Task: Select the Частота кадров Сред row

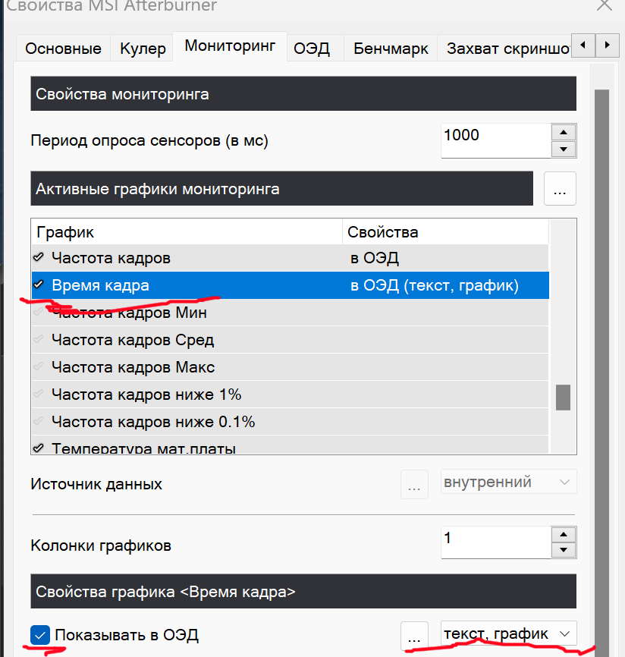Action: click(x=291, y=340)
